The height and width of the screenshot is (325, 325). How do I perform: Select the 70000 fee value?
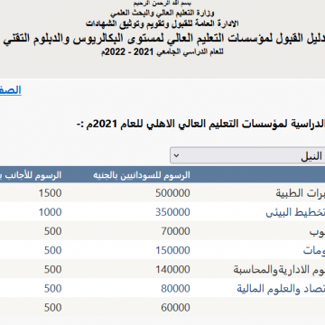click(175, 231)
